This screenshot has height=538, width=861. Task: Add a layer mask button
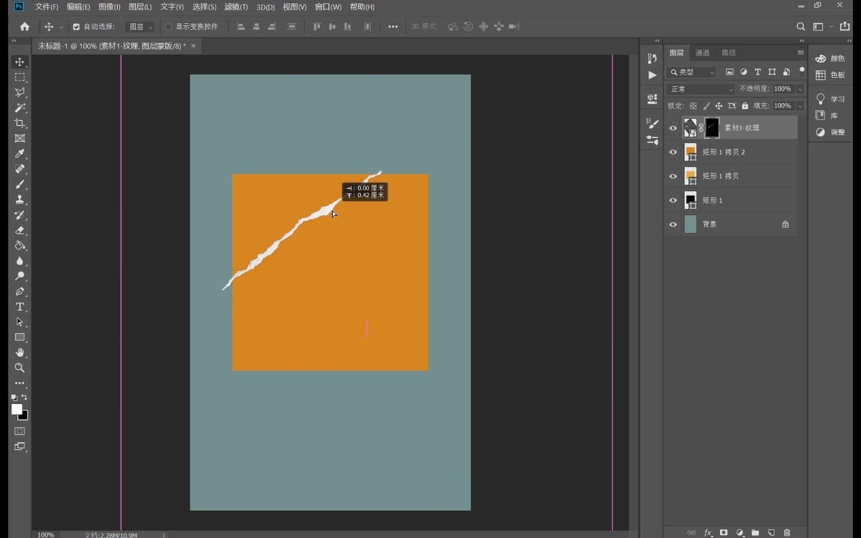723,533
